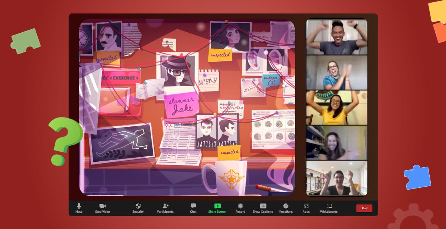The width and height of the screenshot is (446, 229).
Task: End the meeting
Action: tap(364, 208)
